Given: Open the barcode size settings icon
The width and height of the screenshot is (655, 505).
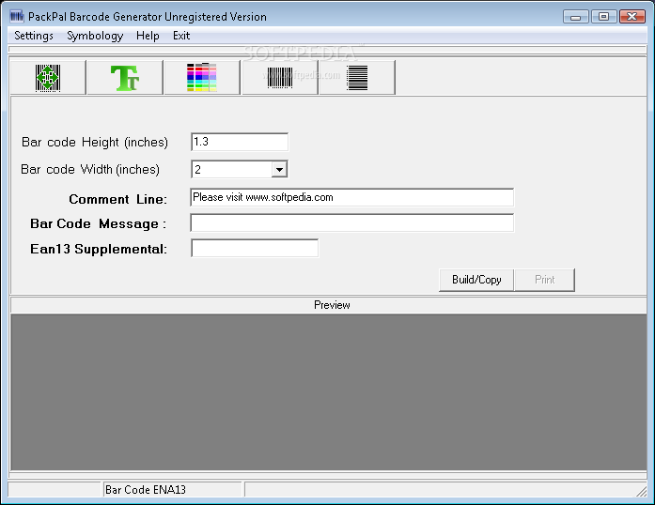Looking at the screenshot, I should (48, 78).
